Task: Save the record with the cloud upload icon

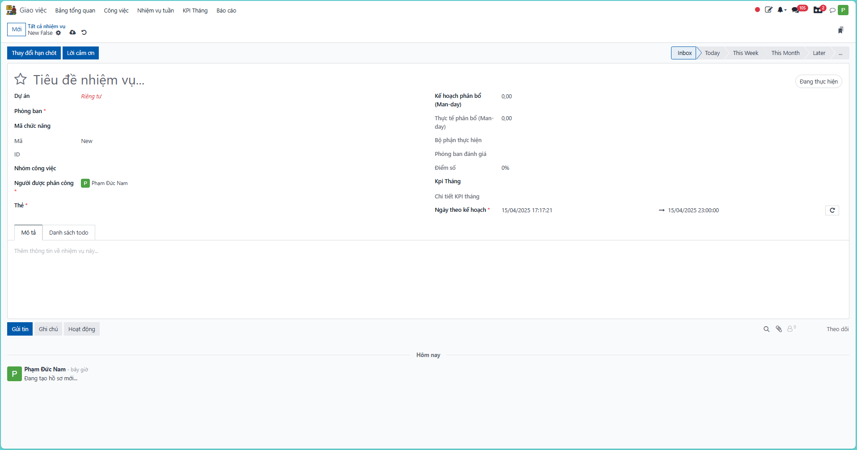Action: point(72,33)
